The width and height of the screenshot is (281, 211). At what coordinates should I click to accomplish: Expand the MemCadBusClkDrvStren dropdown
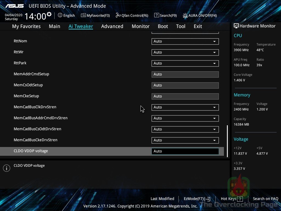pyautogui.click(x=185, y=107)
